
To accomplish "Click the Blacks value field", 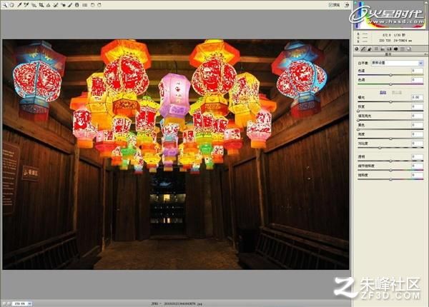I will pos(418,125).
